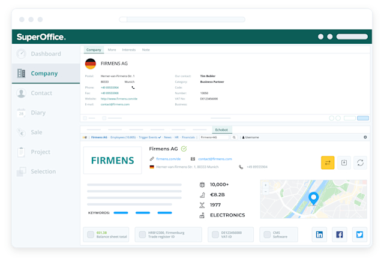Click the Firmens AG breadcrumb link

pyautogui.click(x=99, y=137)
